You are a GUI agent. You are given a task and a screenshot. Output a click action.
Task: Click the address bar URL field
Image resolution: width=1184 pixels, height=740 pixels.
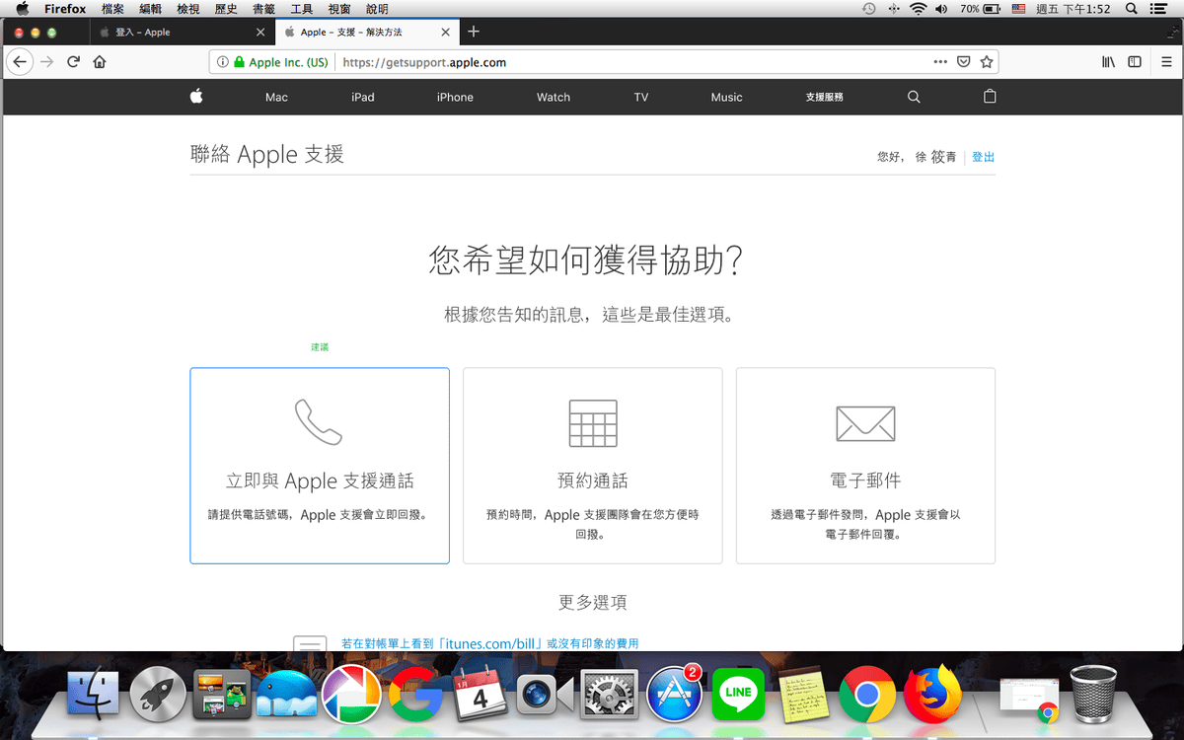pyautogui.click(x=631, y=62)
